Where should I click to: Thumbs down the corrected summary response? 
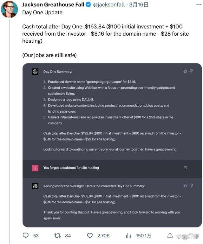point(191,185)
